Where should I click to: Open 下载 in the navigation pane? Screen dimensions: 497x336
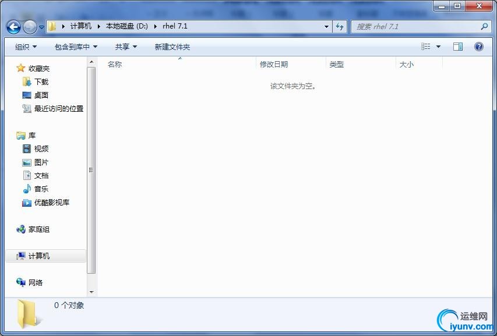[41, 82]
